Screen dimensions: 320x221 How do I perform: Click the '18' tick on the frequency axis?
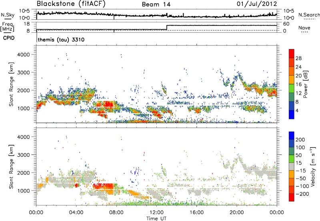pos(26,24)
